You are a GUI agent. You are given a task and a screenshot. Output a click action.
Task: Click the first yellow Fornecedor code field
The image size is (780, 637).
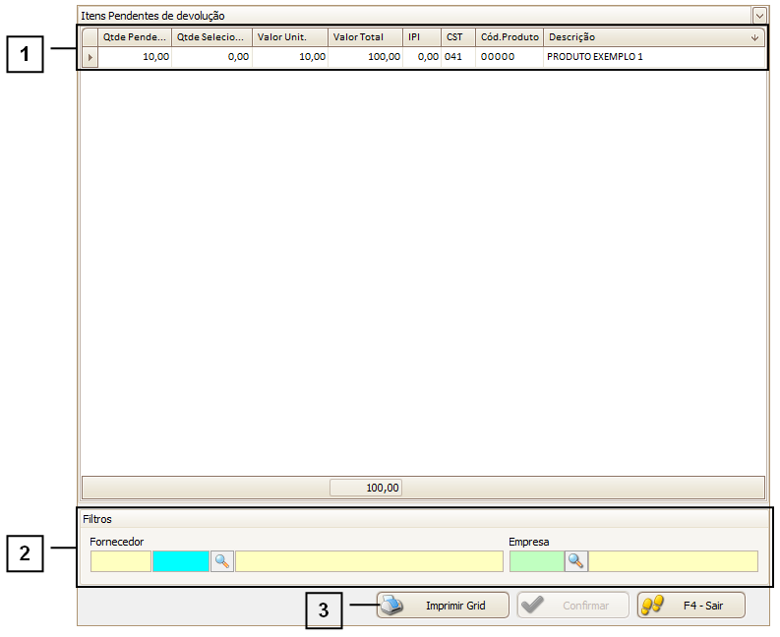120,561
